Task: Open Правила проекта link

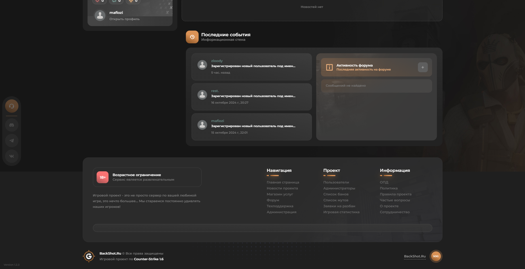Action: pyautogui.click(x=396, y=194)
